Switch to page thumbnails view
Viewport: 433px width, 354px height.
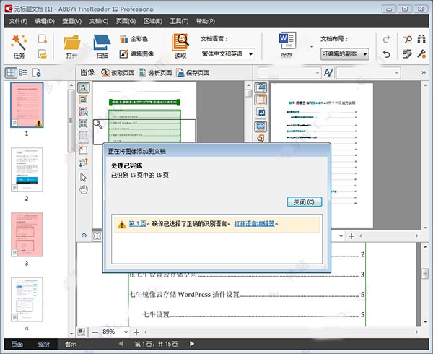(11, 72)
